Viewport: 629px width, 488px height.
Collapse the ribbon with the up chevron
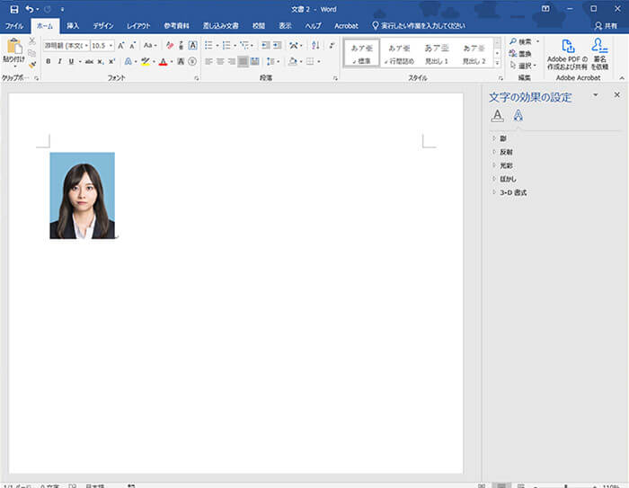[x=622, y=78]
